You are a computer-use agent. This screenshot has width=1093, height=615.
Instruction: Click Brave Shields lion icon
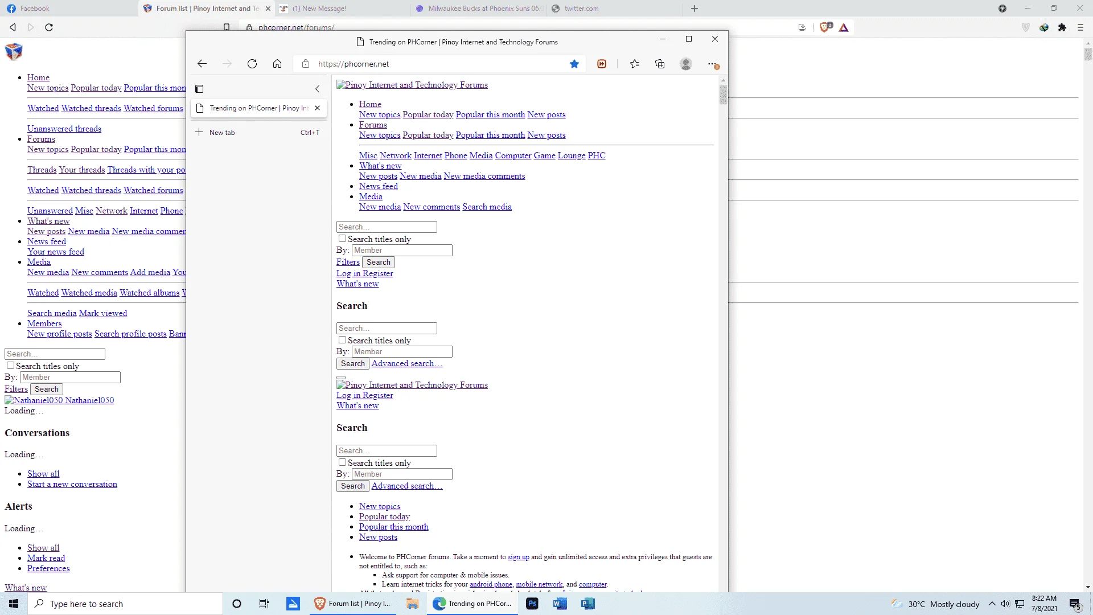pos(825,27)
